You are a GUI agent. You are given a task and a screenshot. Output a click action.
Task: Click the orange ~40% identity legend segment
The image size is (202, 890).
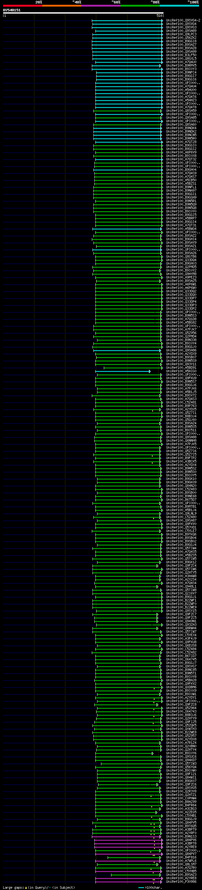coord(62,6)
